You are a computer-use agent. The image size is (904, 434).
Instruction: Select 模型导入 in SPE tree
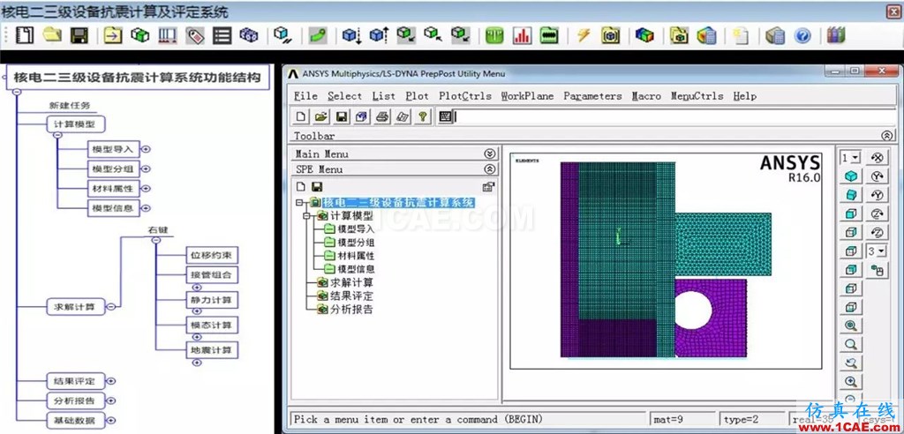click(356, 228)
